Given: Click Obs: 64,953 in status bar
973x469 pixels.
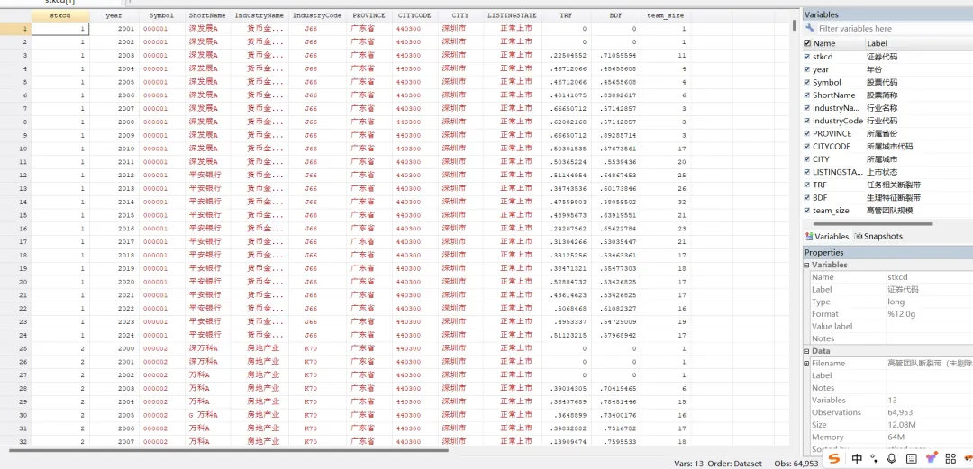Looking at the screenshot, I should point(796,464).
